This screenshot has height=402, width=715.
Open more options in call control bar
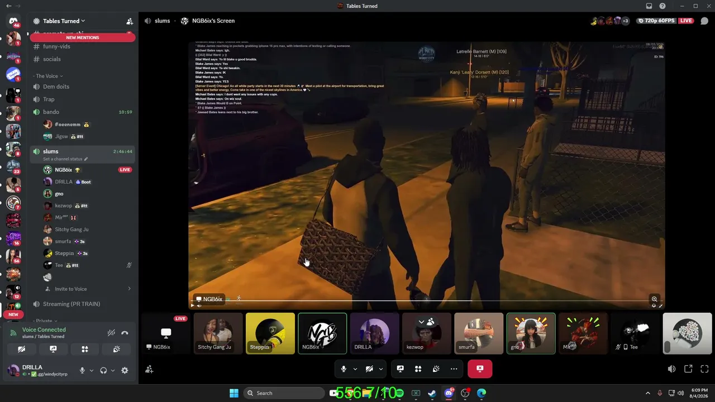coord(454,368)
